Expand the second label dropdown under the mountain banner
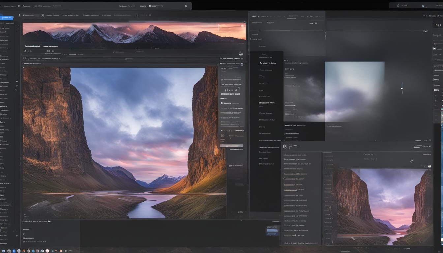 tap(50, 46)
